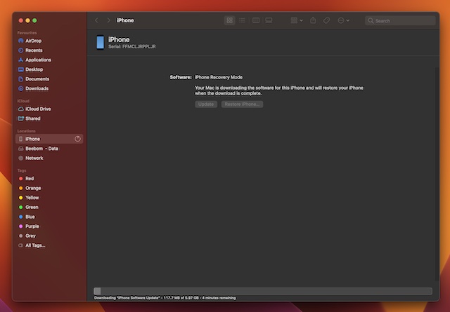Click the iPhone sync progress indicator in sidebar
The width and height of the screenshot is (450, 312).
point(78,139)
